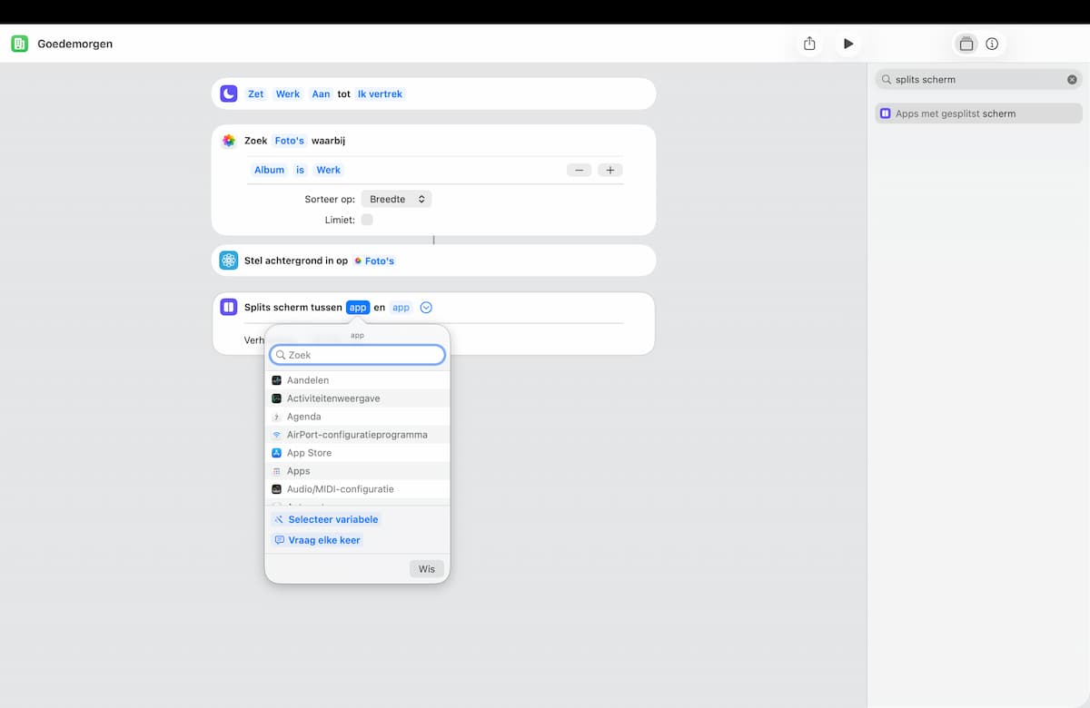The height and width of the screenshot is (708, 1090).
Task: Toggle the Limiet checkbox
Action: tap(367, 220)
